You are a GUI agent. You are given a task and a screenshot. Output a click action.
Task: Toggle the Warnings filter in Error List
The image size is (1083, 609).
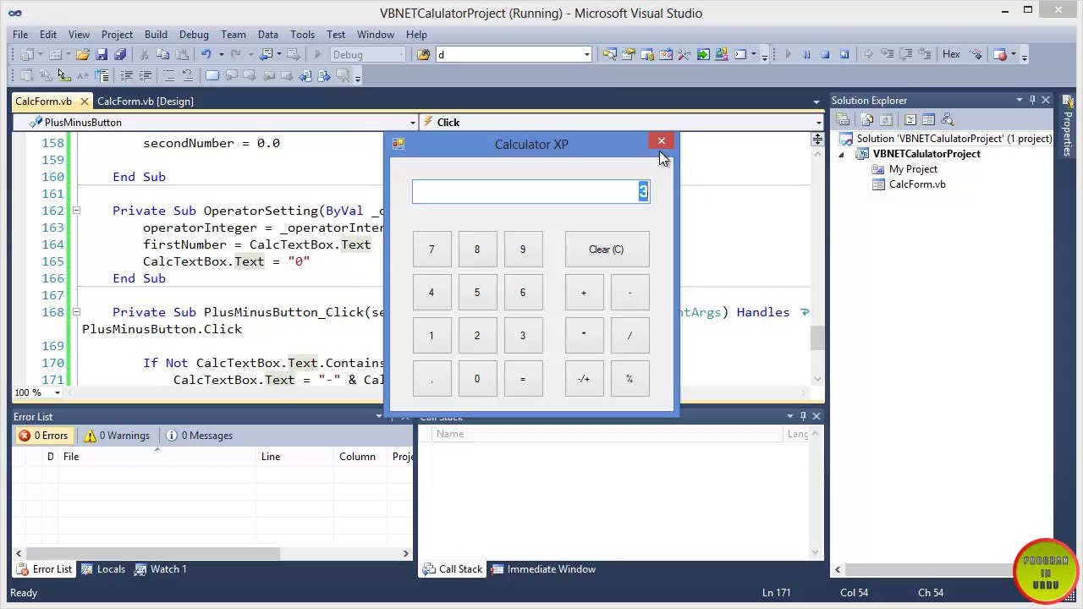click(117, 436)
